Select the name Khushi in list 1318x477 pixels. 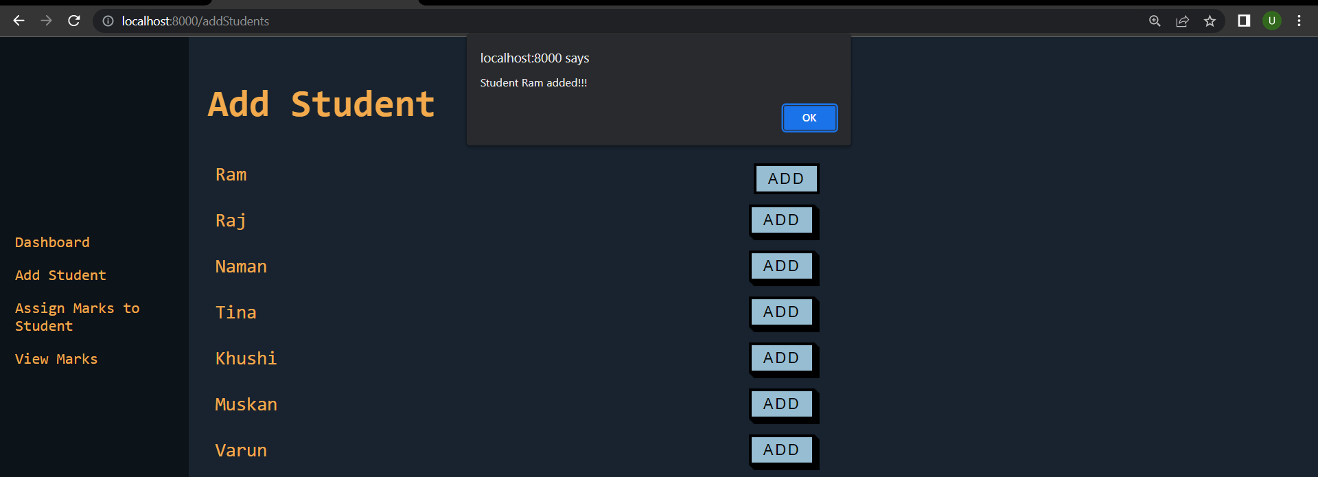coord(246,359)
